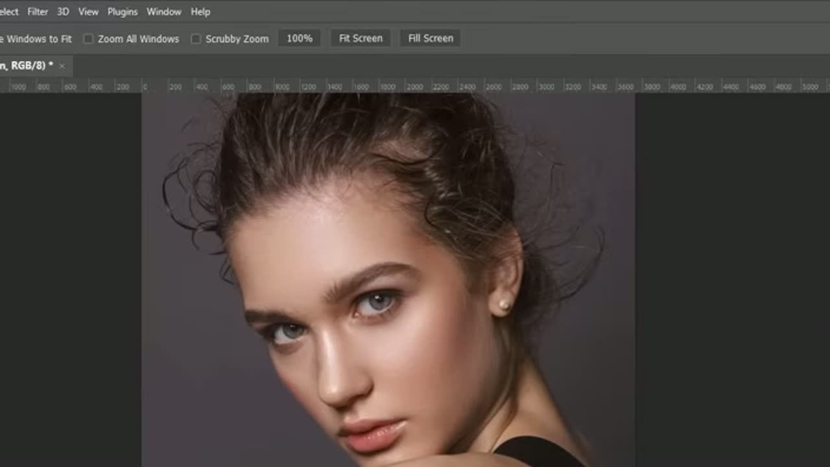Click the horizontal ruler at 2000
Screen dimensions: 830x467
point(414,86)
